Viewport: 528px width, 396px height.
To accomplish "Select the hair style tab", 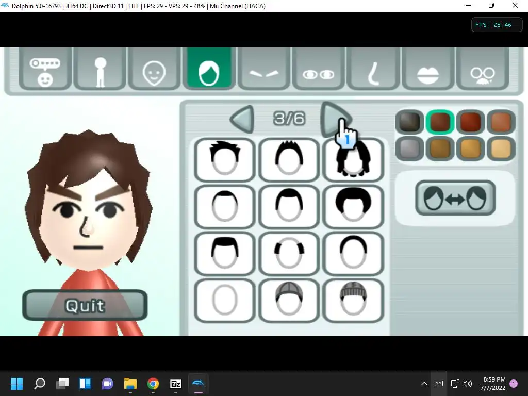I will (209, 69).
